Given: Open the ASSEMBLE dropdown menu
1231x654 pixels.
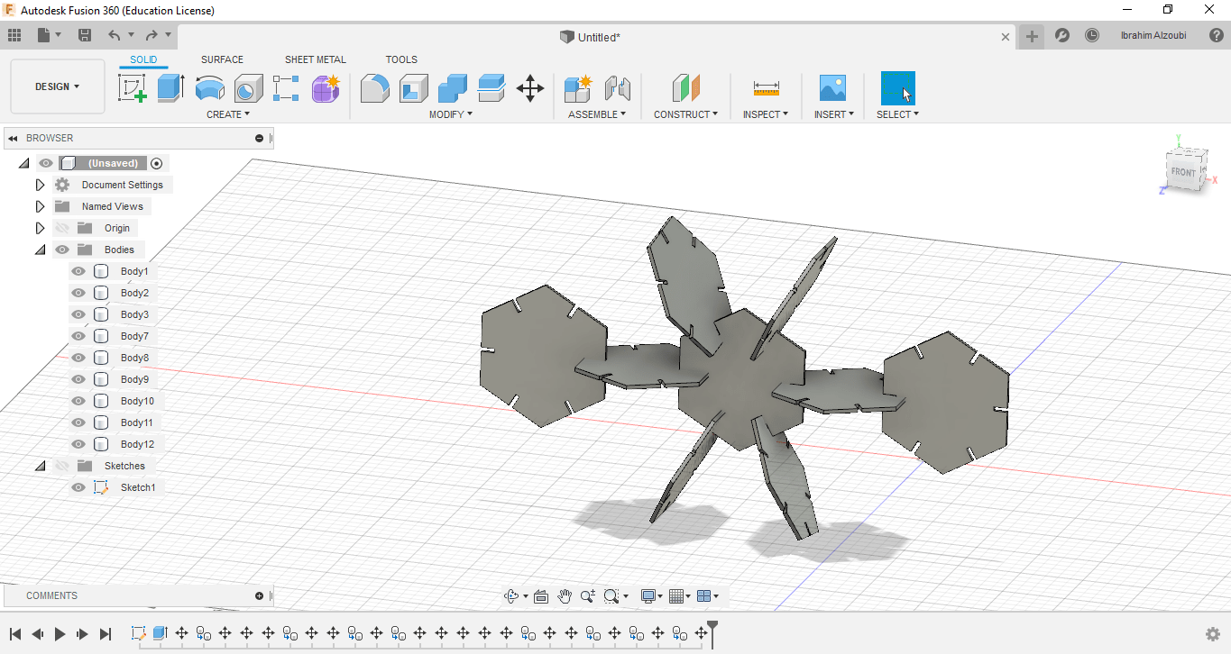Looking at the screenshot, I should [x=597, y=114].
